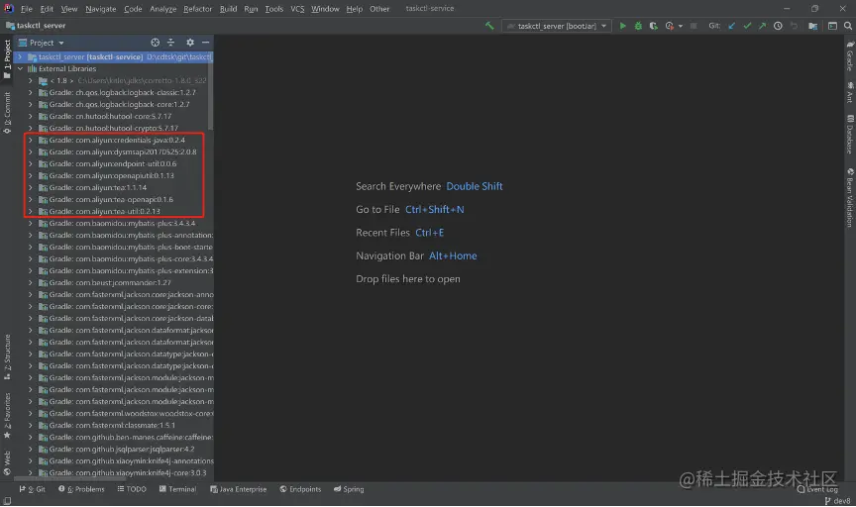Open the TODO tool window tab

click(x=132, y=489)
